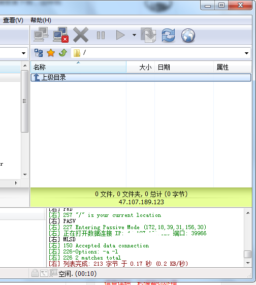Open the dropdown arrow beside Play icon
The image size is (256, 285).
tap(134, 35)
